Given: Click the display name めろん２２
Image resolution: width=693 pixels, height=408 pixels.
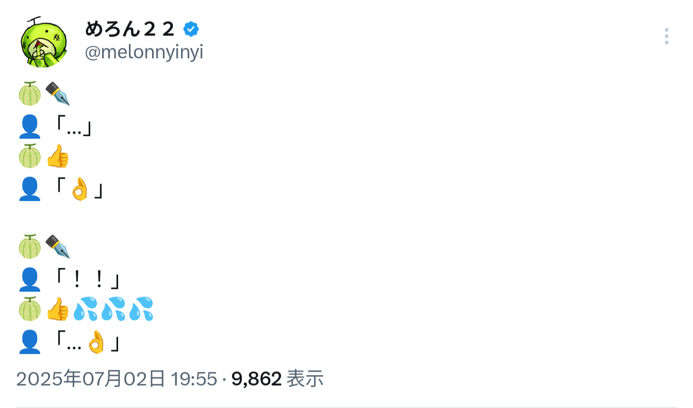Looking at the screenshot, I should 130,30.
